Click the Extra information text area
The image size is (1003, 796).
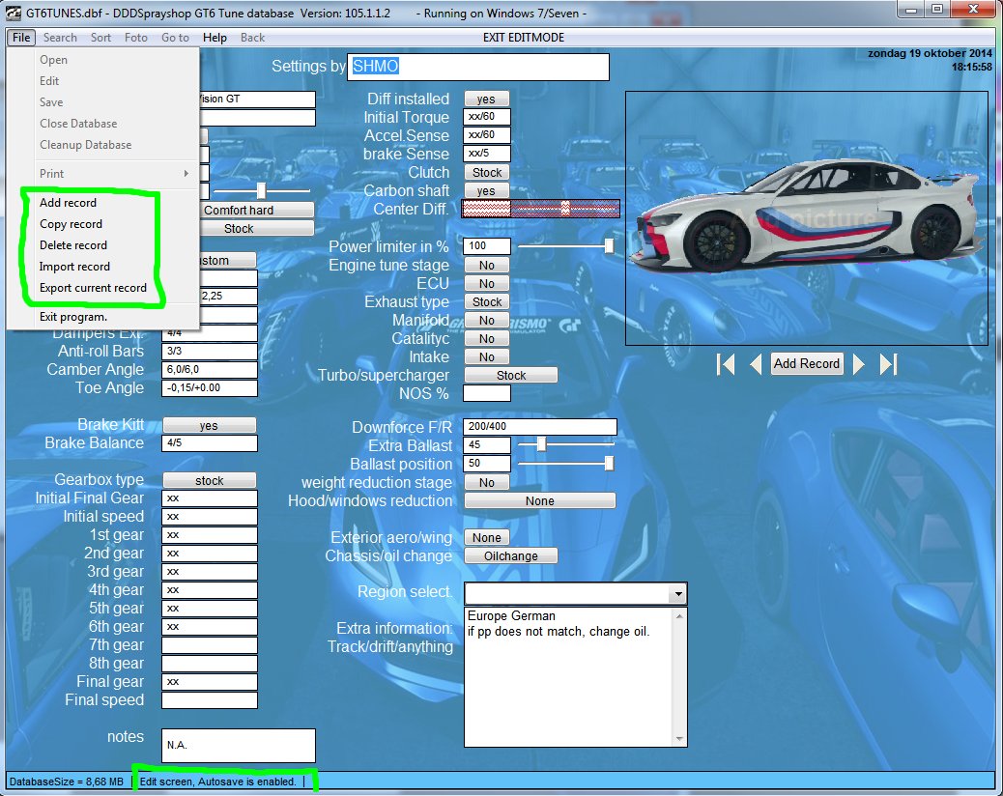575,677
